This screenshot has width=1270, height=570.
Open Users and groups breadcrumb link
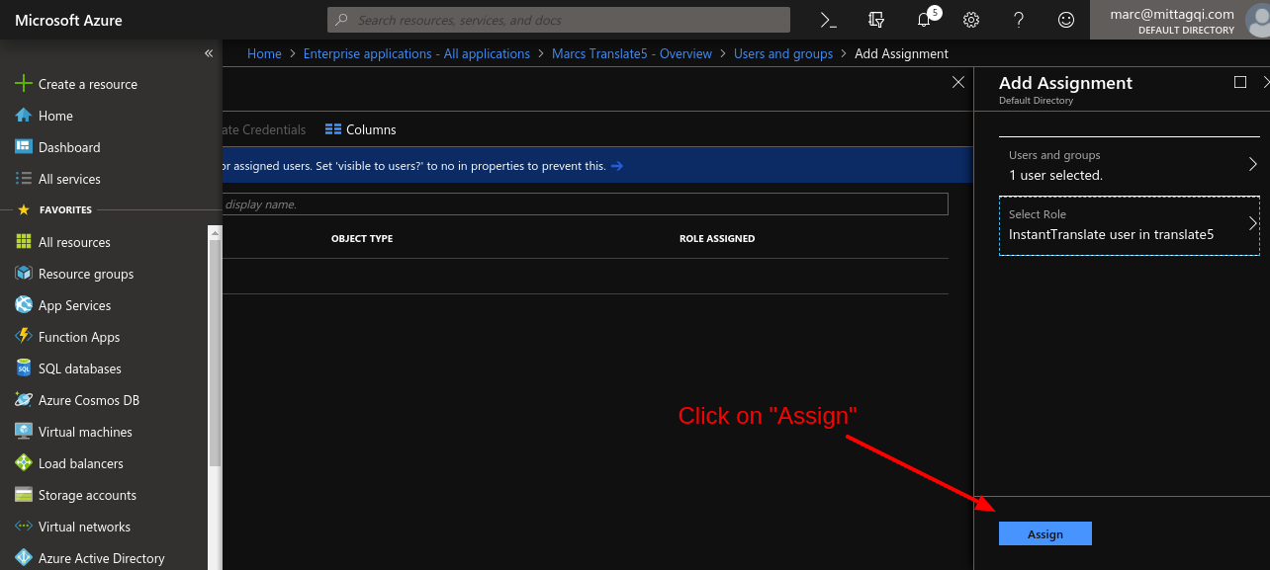[783, 53]
